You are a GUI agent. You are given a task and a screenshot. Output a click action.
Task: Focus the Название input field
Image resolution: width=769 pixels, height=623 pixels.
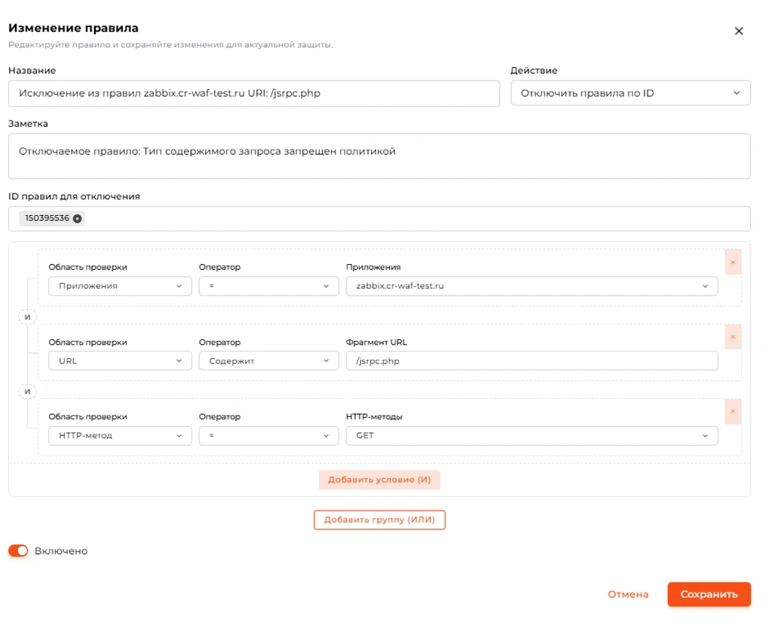(254, 94)
